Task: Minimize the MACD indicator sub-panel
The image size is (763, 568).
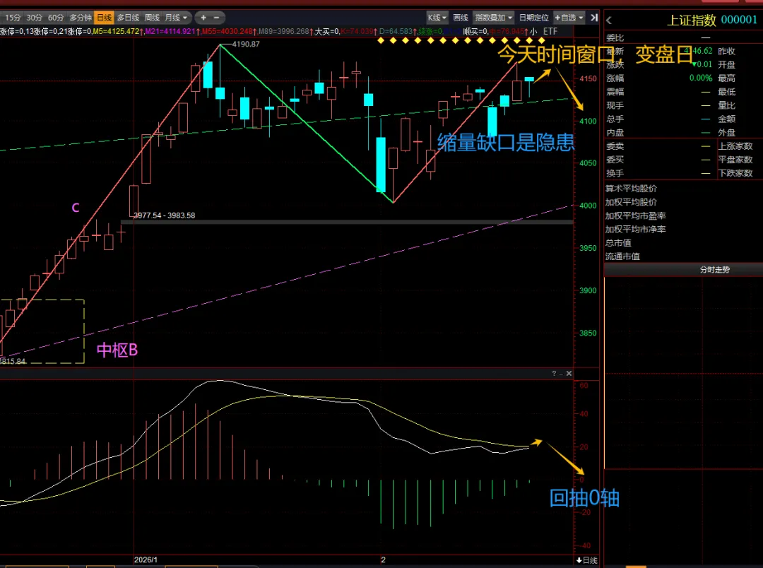Action: tap(561, 373)
